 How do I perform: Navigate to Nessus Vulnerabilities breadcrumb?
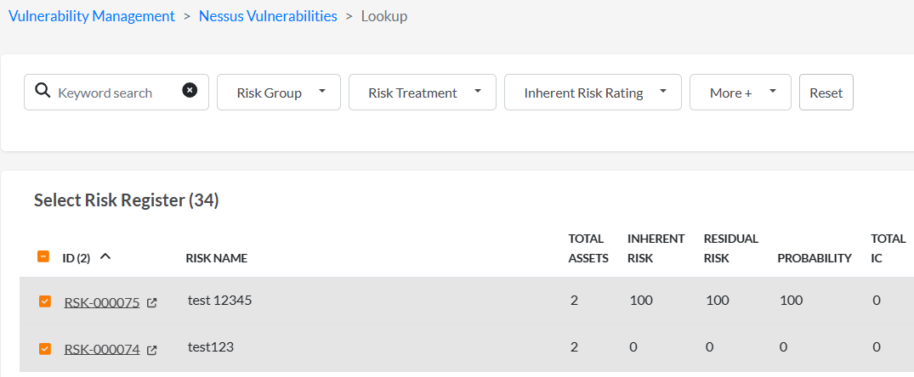point(268,16)
